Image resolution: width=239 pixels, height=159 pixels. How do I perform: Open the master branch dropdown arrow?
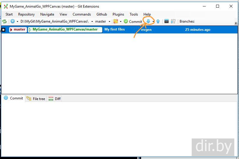tap(109, 21)
